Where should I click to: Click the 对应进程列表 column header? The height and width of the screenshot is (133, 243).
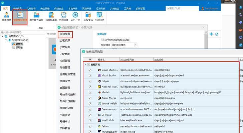coord(137,60)
